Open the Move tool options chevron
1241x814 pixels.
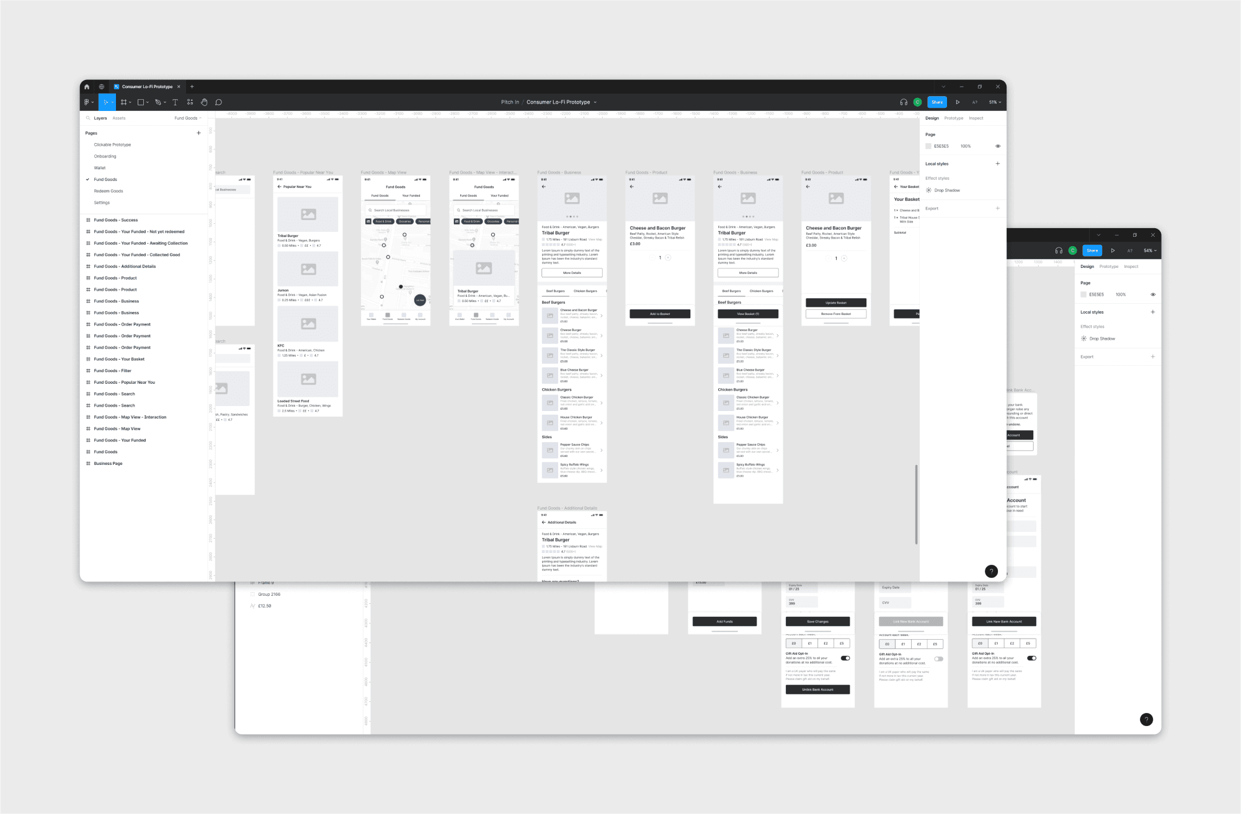pyautogui.click(x=112, y=102)
